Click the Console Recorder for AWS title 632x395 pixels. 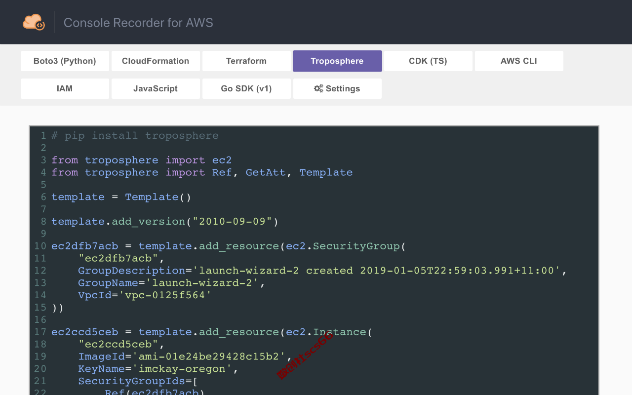pos(138,23)
